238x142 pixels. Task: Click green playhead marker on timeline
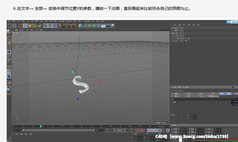(41, 126)
